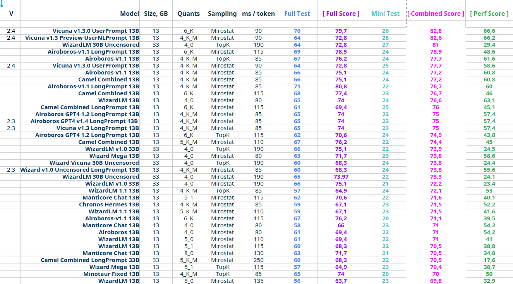The image size is (513, 284).
Task: Click the "Camel Combined LongPrompt 13B" model cell
Action: click(x=80, y=107)
